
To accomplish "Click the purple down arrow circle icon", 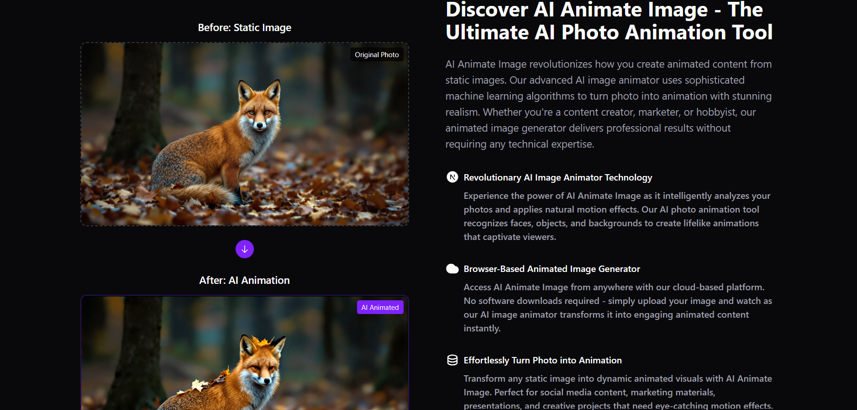I will pyautogui.click(x=245, y=249).
